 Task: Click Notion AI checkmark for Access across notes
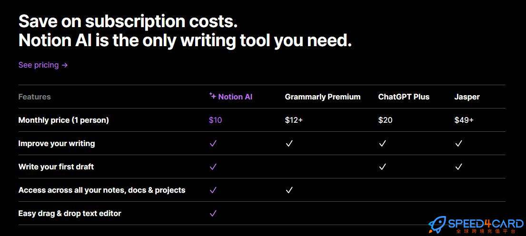click(213, 190)
